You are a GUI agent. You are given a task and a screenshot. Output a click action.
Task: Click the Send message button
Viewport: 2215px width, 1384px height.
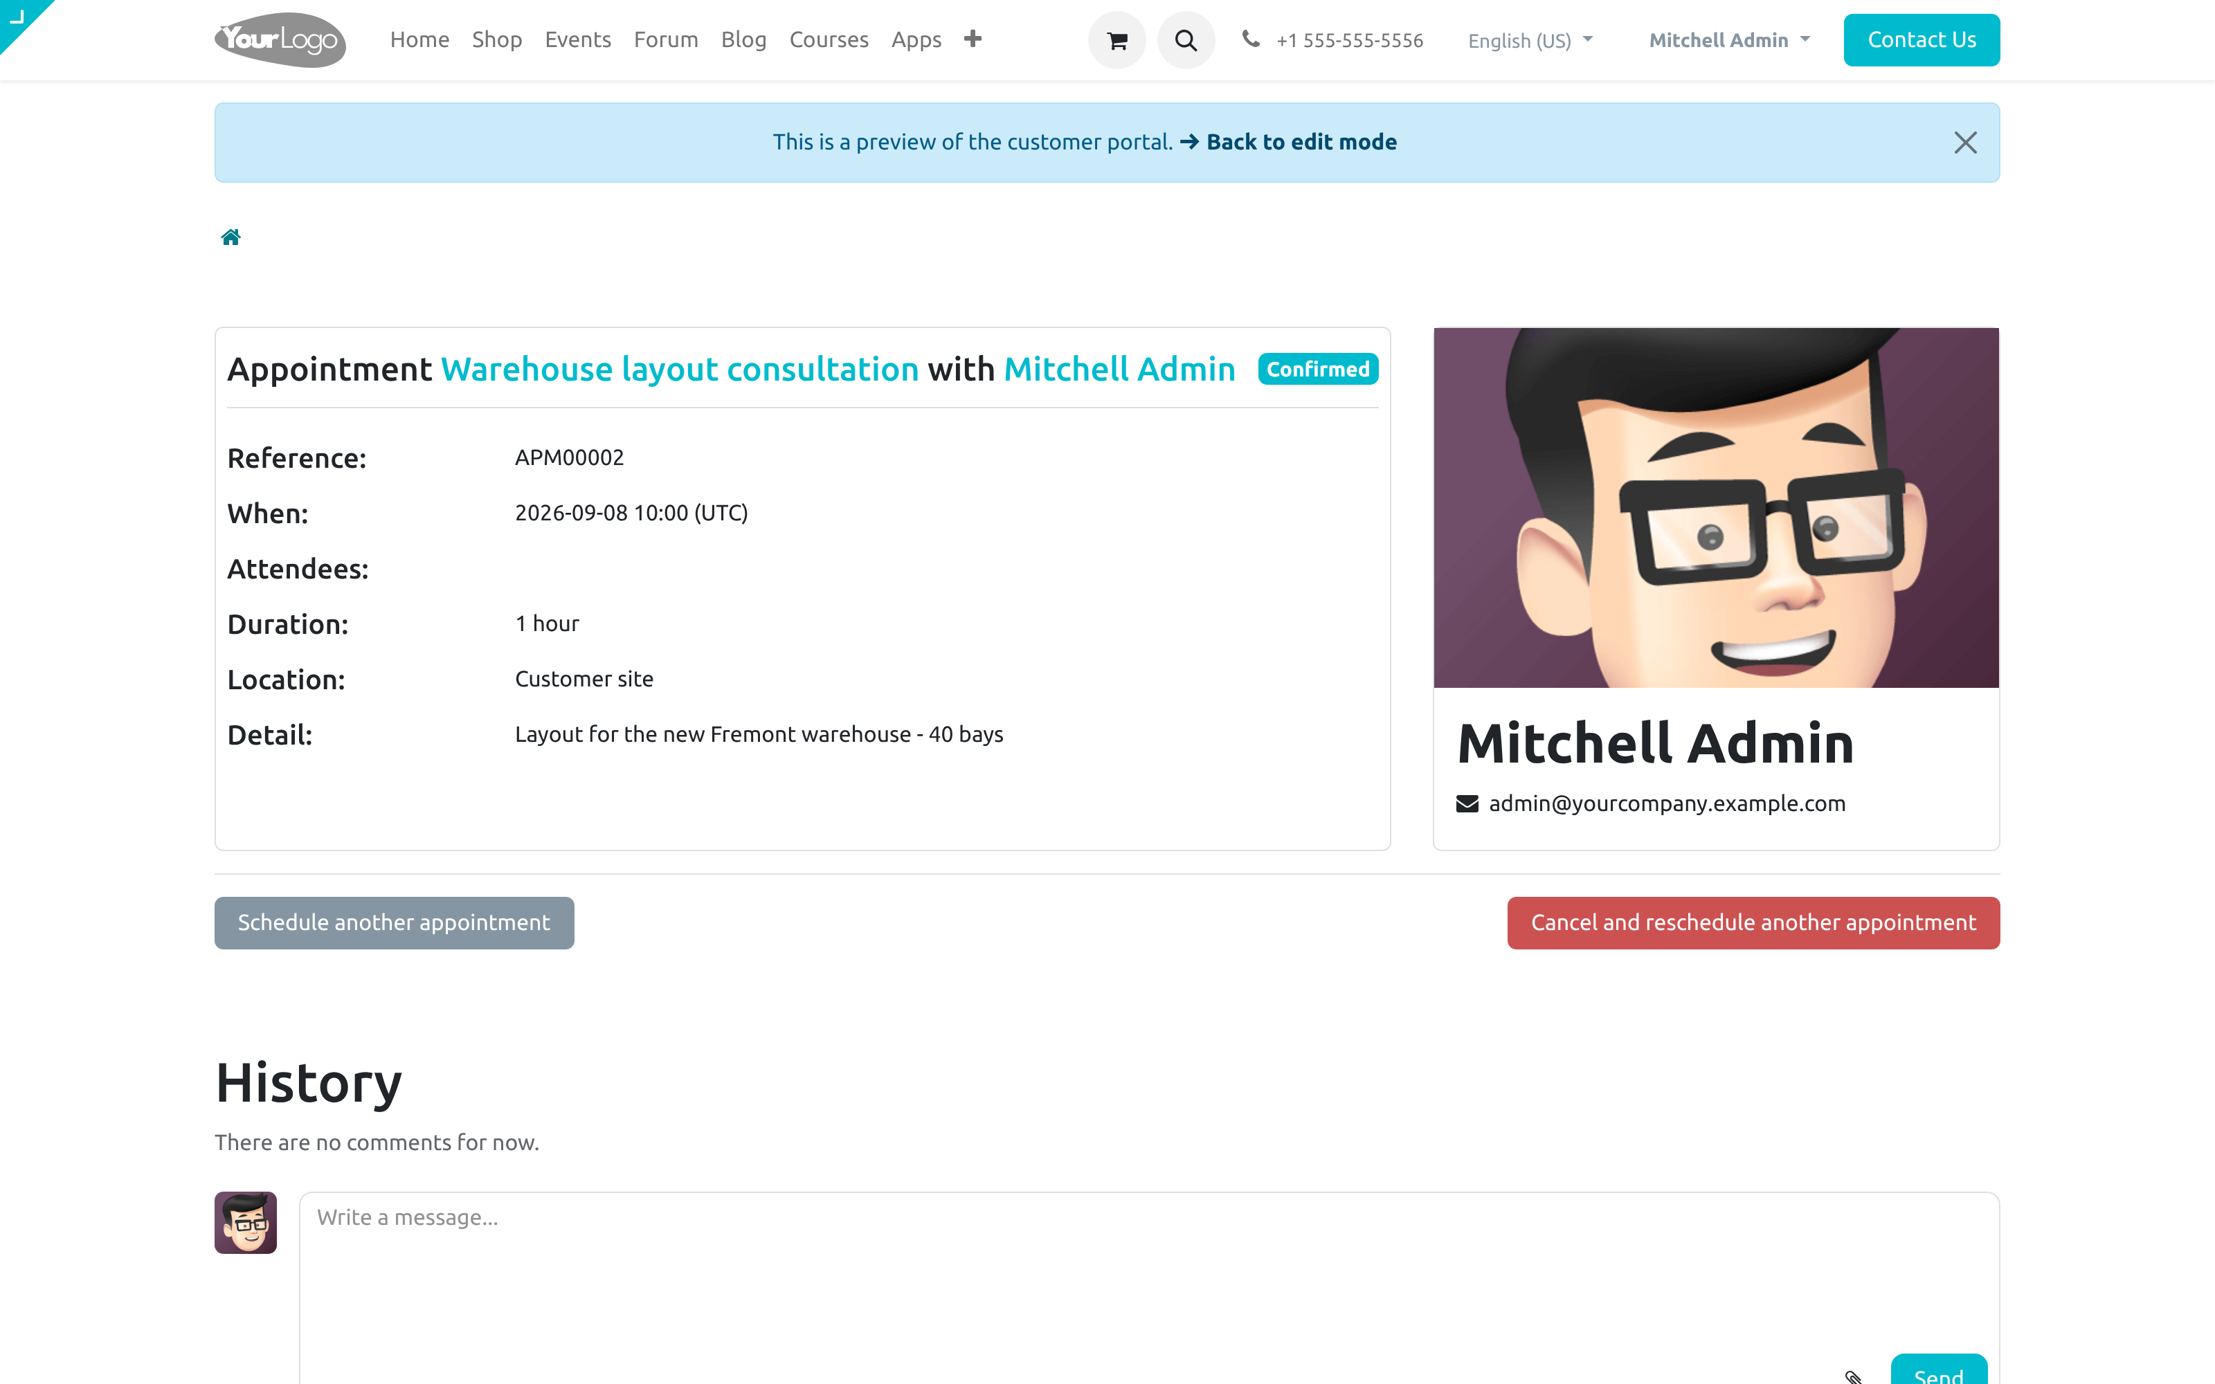tap(1939, 1370)
